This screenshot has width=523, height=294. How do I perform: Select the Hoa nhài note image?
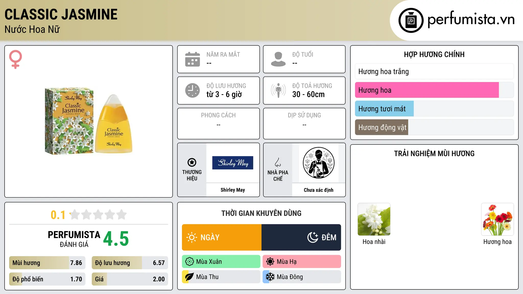tap(374, 219)
